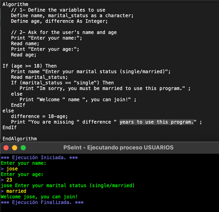Viewport: 219px width, 212px height.
Task: Minimize the PSeInt execution window
Action: tap(15, 148)
